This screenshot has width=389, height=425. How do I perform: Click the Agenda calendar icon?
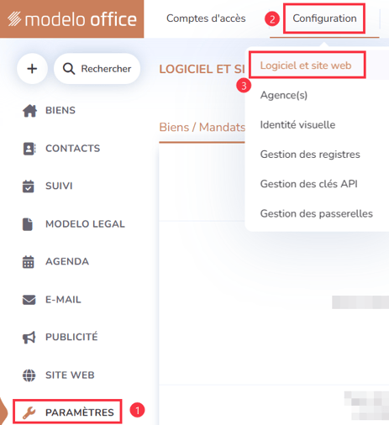point(29,262)
